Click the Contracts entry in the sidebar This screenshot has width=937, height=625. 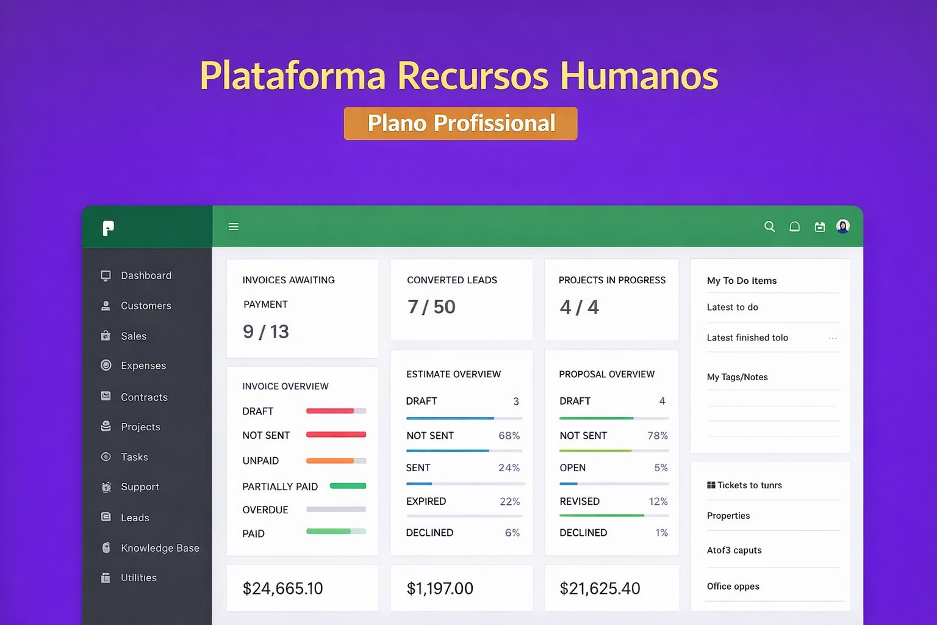point(105,396)
